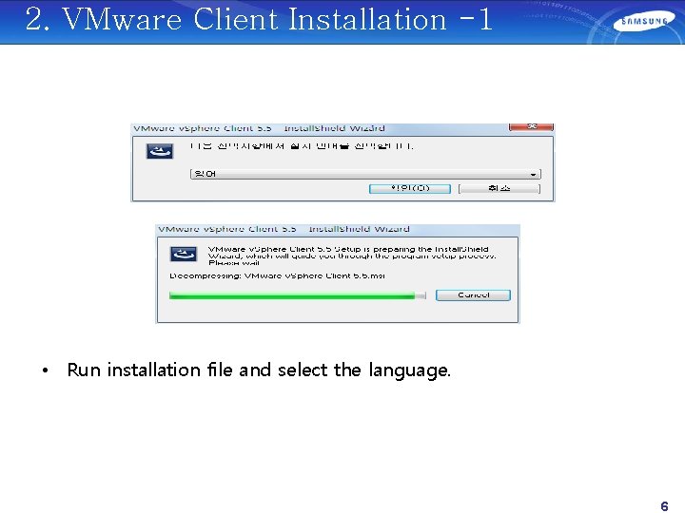Image resolution: width=685 pixels, height=513 pixels.
Task: Click the installer icon in language dialog
Action: click(160, 151)
